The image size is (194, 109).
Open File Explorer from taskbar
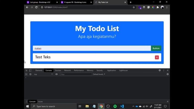tap(87, 106)
